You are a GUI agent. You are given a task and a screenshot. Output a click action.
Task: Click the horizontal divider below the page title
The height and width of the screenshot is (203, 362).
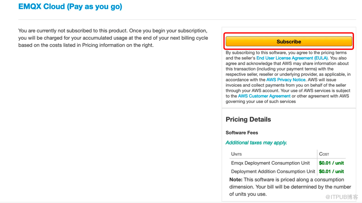pos(187,19)
